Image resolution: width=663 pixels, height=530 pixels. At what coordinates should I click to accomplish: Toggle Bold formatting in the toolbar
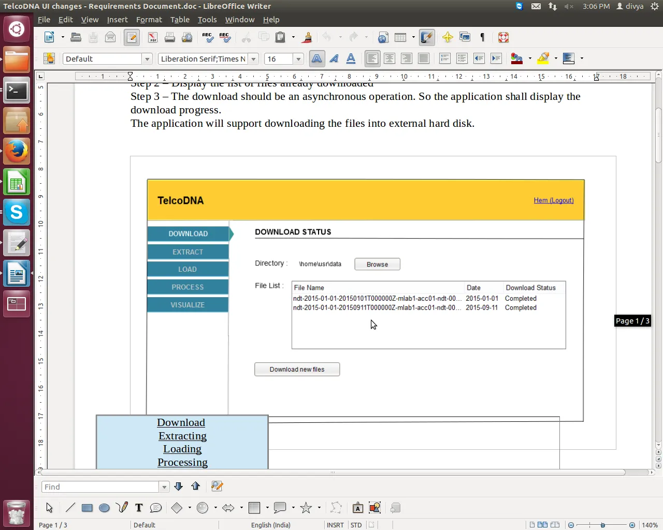pos(316,58)
